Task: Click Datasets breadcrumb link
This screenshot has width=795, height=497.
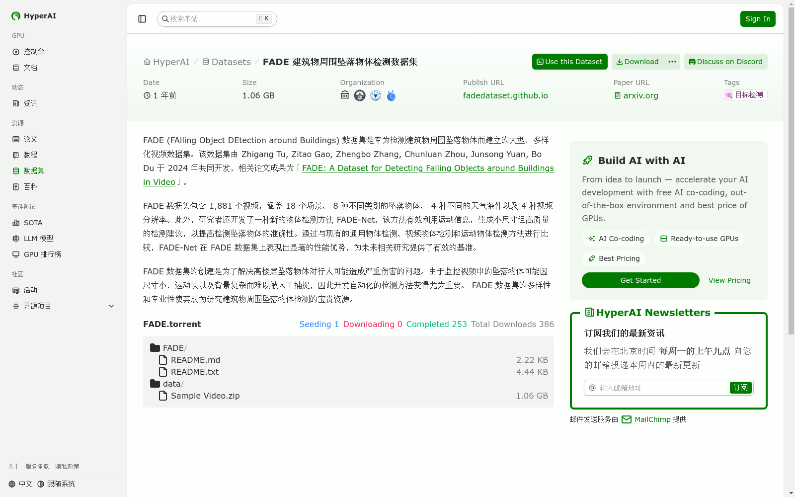Action: click(227, 62)
